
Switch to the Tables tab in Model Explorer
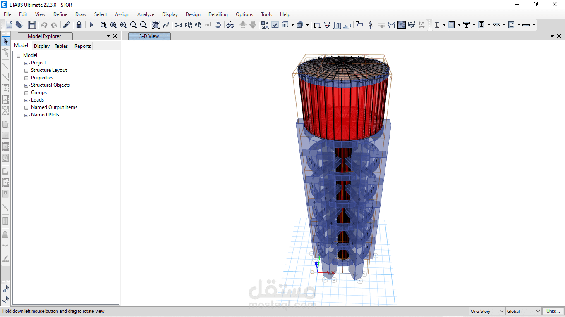tap(61, 46)
